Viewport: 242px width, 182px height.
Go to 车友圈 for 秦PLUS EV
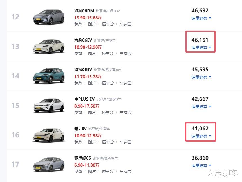(125, 113)
